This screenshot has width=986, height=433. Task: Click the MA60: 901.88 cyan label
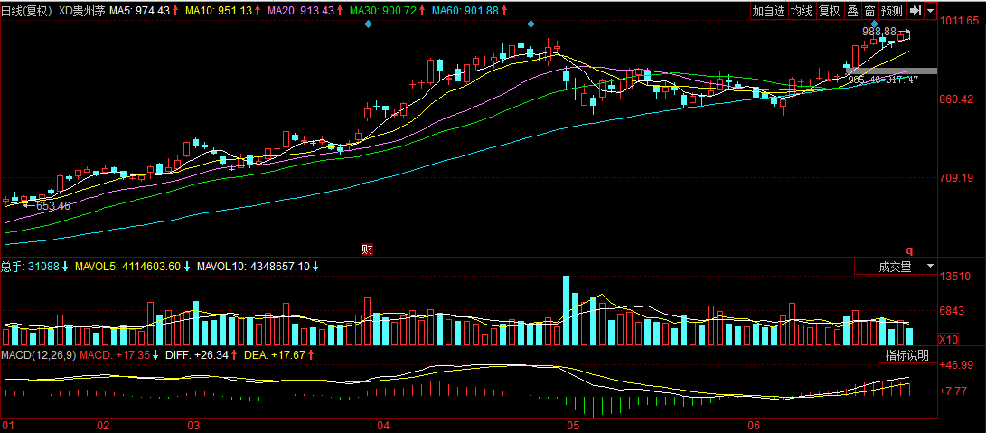pos(467,12)
